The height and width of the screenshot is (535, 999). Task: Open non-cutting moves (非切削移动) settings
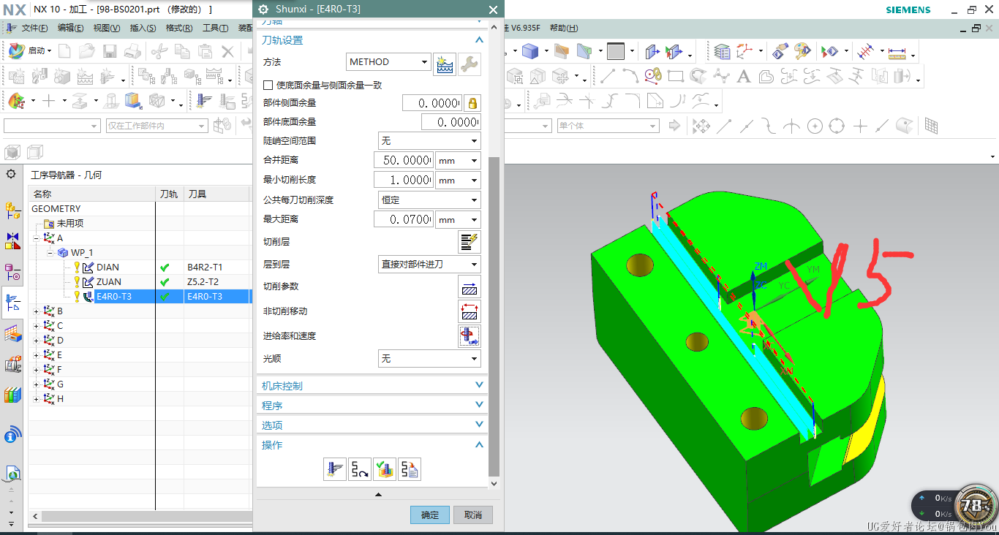tap(469, 311)
